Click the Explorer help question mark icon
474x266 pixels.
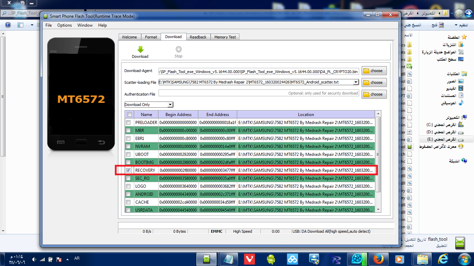pos(8,25)
